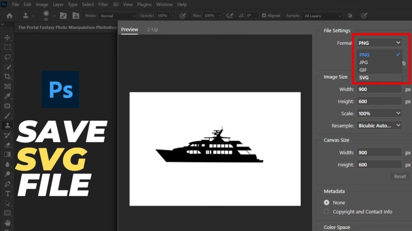Click the Image Size Width field

point(379,89)
